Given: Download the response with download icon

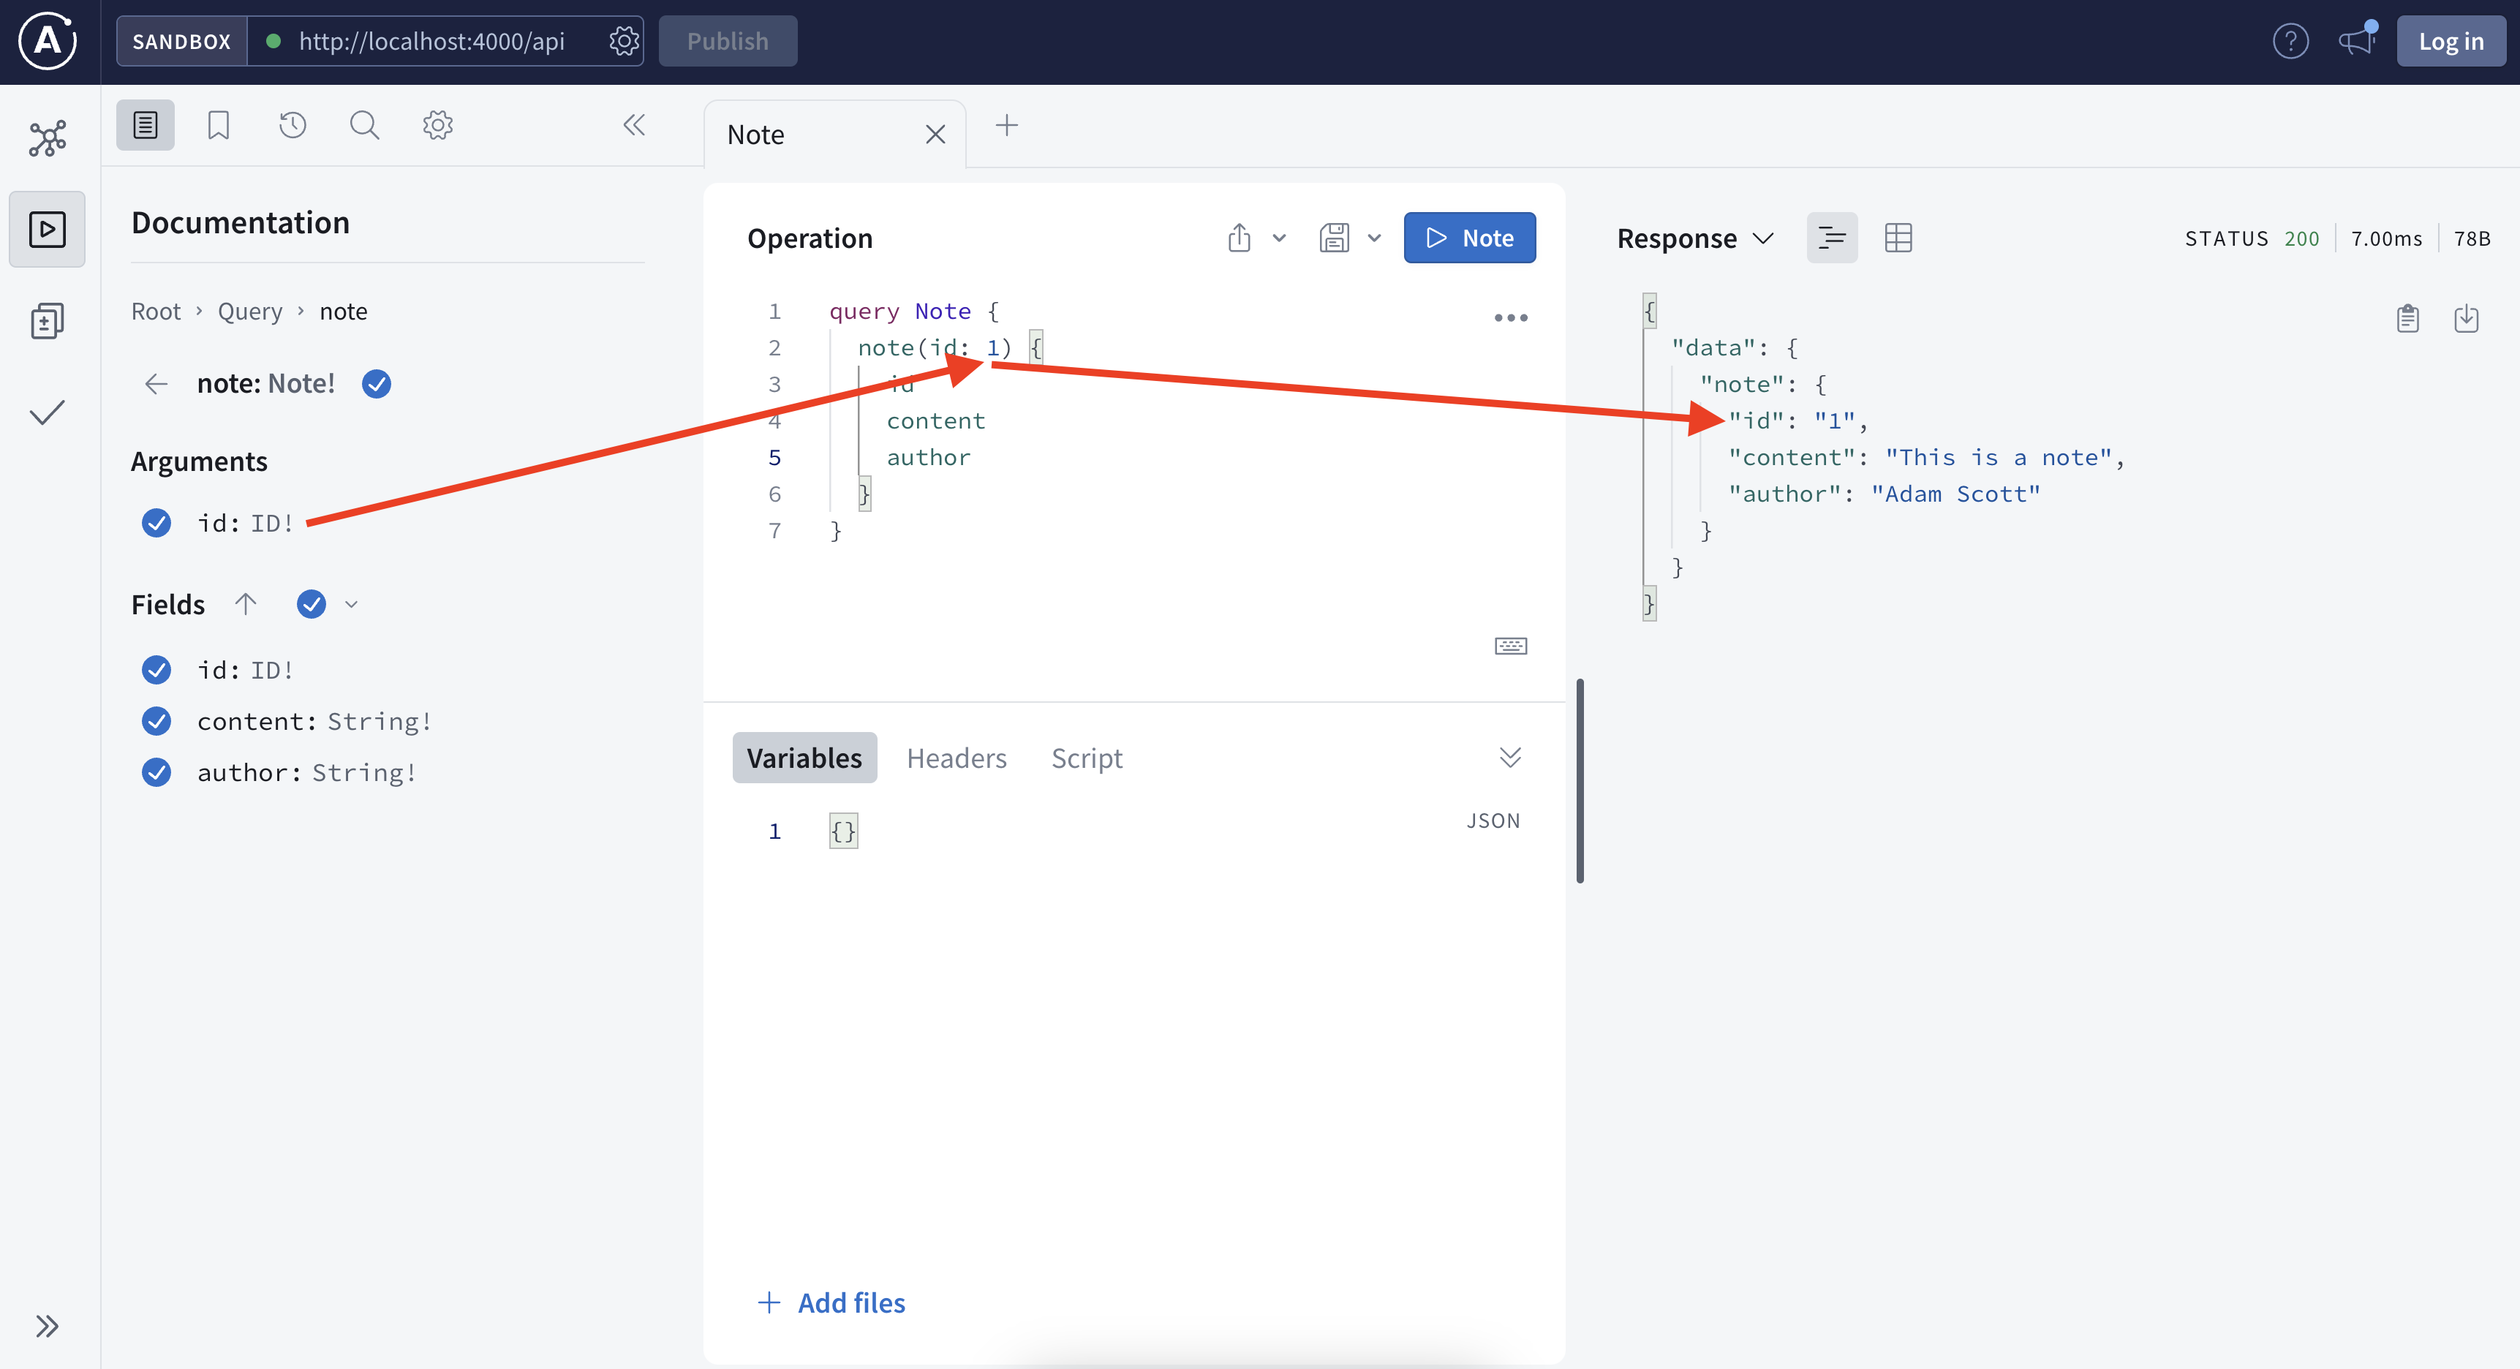Looking at the screenshot, I should click(2465, 318).
